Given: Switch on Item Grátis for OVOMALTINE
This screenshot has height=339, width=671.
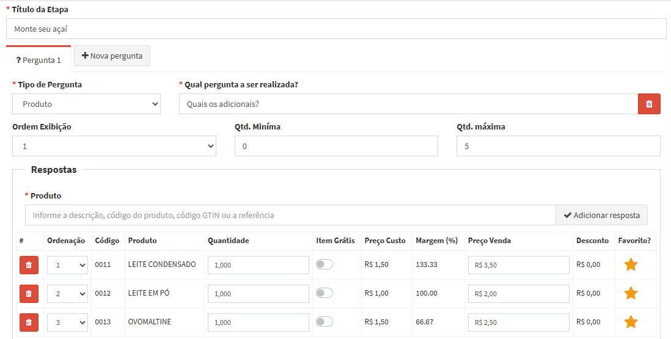Looking at the screenshot, I should click(x=324, y=322).
